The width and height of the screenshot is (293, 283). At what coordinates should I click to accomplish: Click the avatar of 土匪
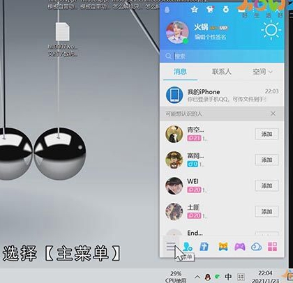tap(174, 212)
